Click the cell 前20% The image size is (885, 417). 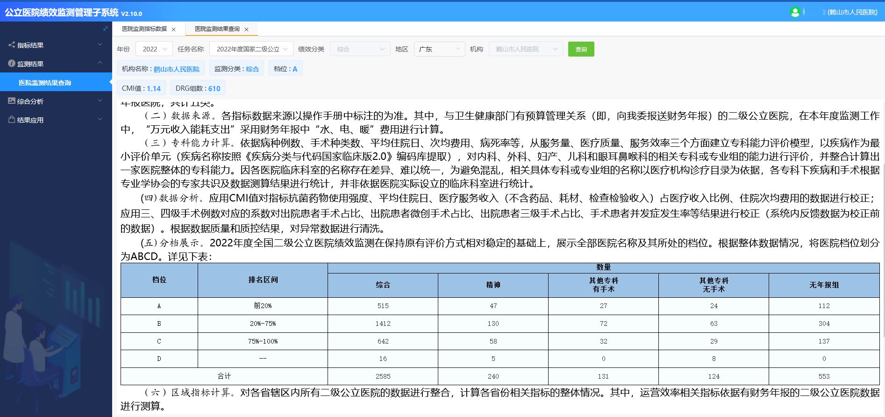[263, 306]
